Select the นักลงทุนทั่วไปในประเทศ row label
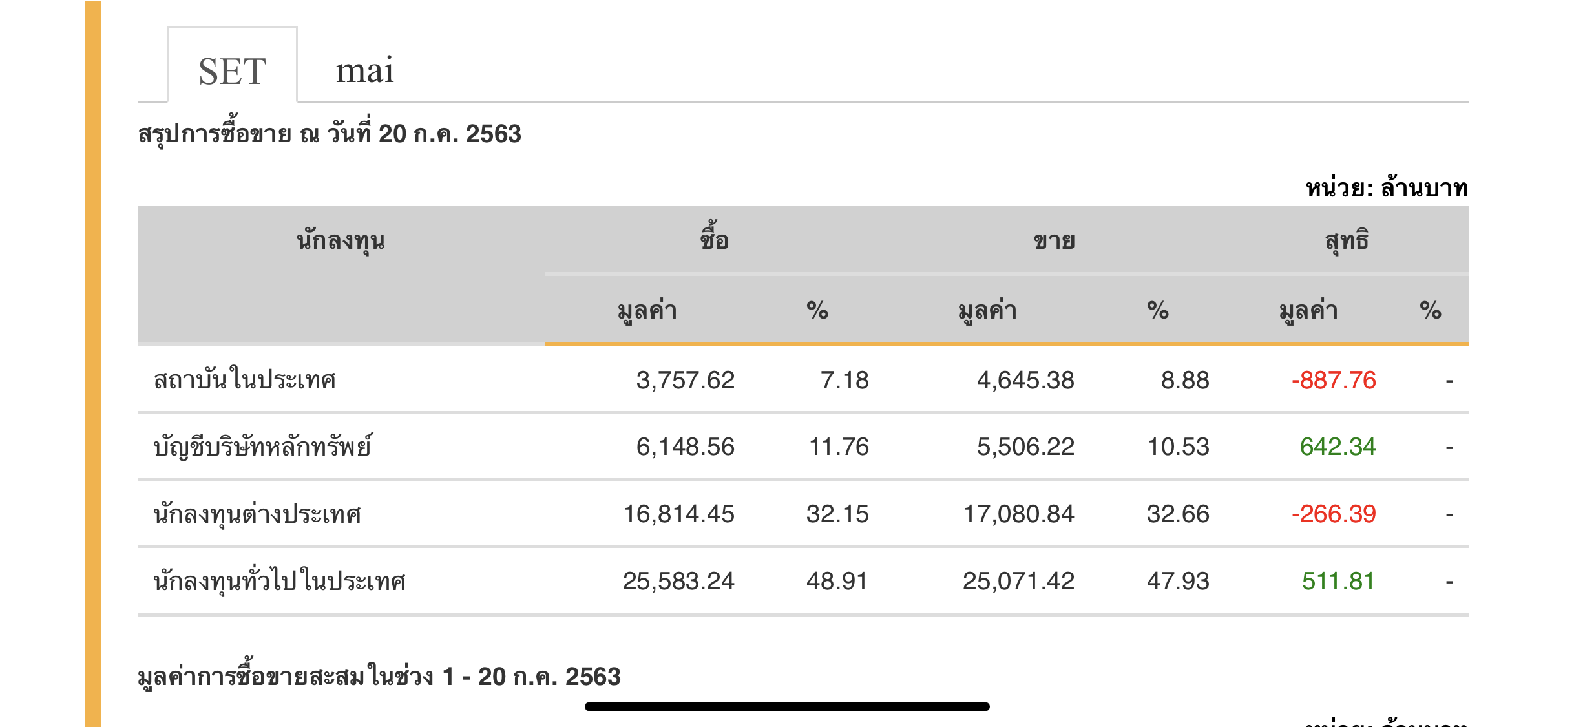The height and width of the screenshot is (727, 1574). click(279, 581)
